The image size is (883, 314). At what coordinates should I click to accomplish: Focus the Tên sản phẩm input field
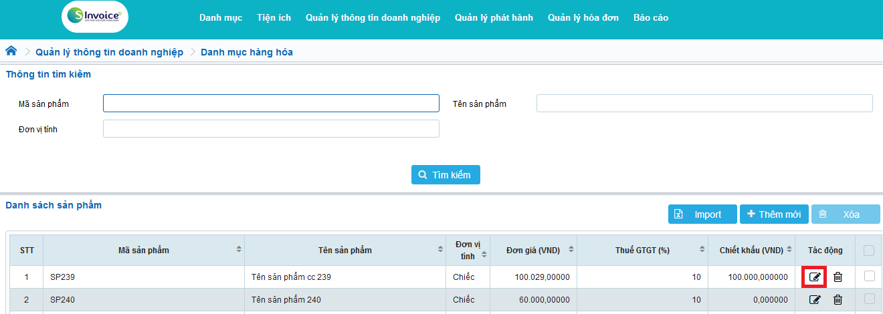pyautogui.click(x=704, y=104)
